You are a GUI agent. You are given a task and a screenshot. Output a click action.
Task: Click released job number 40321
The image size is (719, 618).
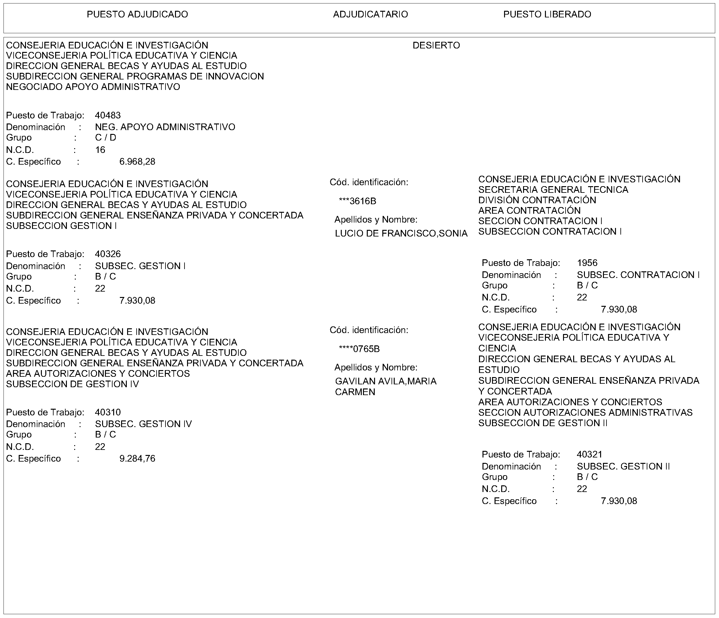click(589, 454)
